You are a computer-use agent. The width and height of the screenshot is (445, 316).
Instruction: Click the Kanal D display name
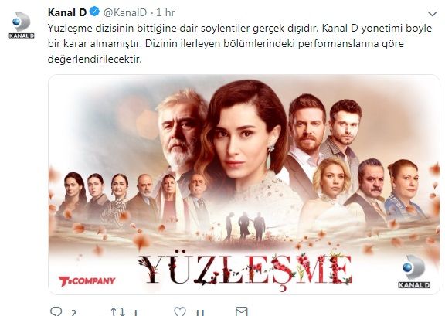click(x=67, y=12)
